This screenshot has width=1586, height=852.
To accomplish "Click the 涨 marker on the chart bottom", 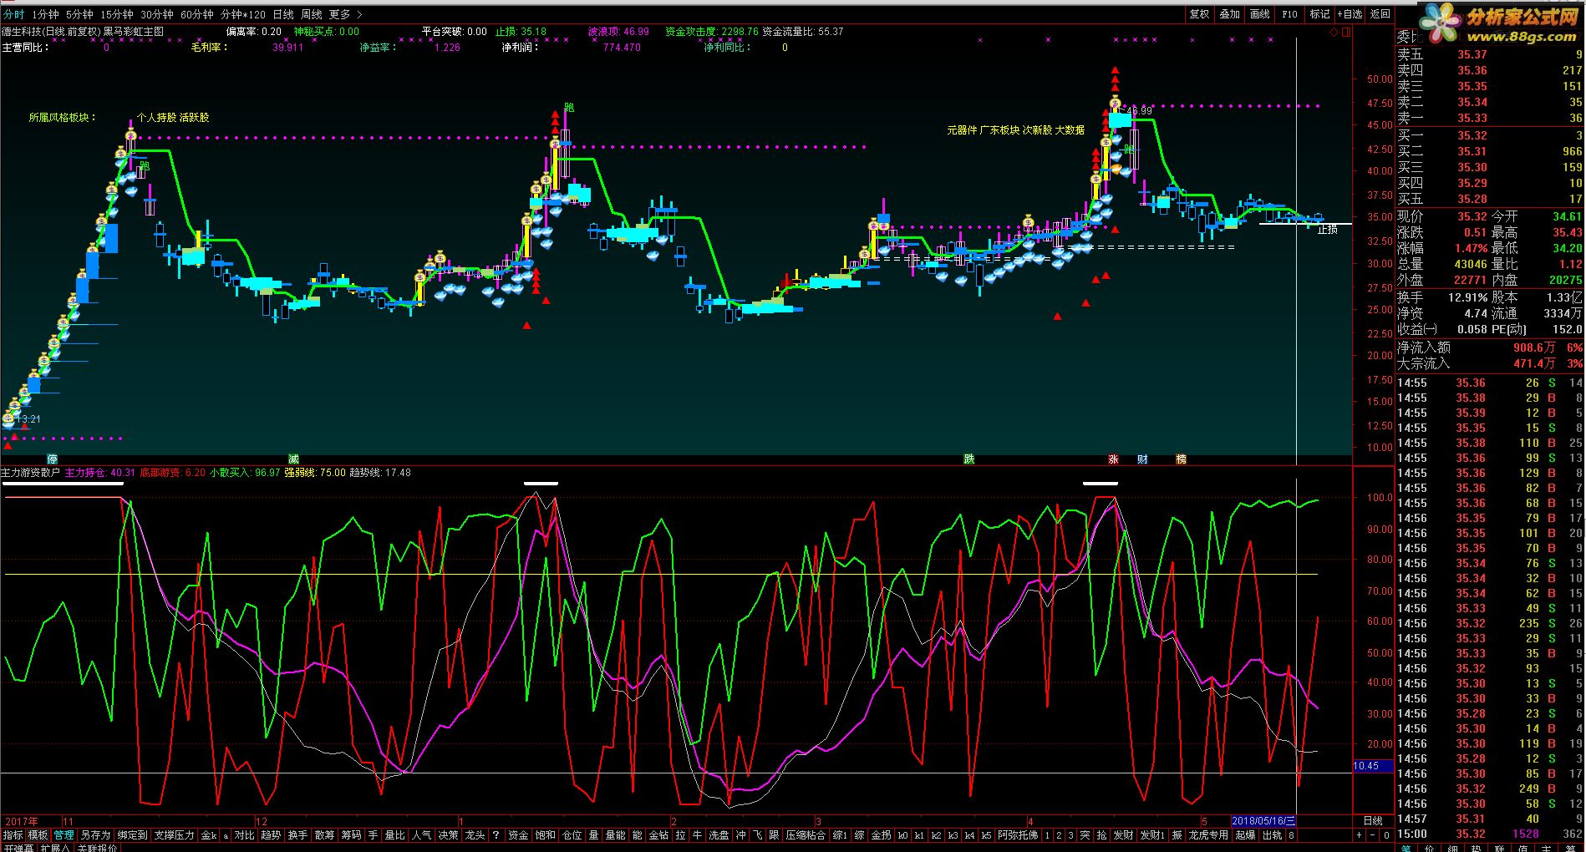I will (x=1113, y=459).
